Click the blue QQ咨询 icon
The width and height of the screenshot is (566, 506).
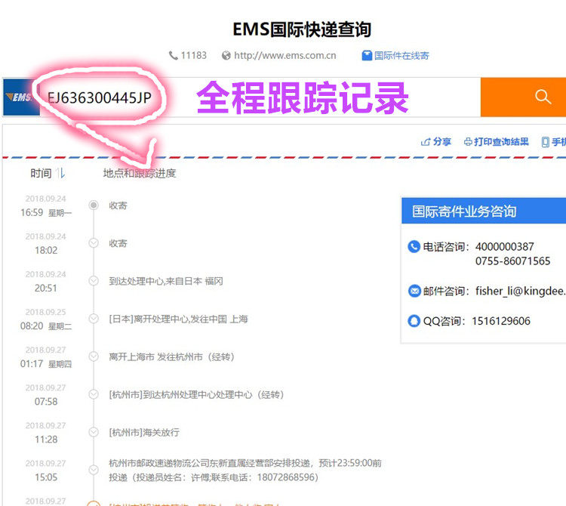(x=414, y=321)
